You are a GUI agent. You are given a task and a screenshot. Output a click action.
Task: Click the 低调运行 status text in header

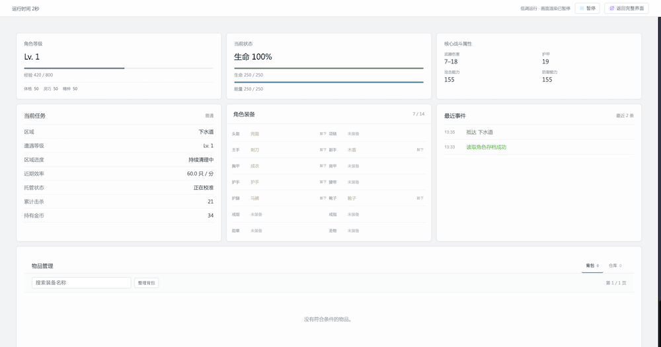tap(545, 9)
